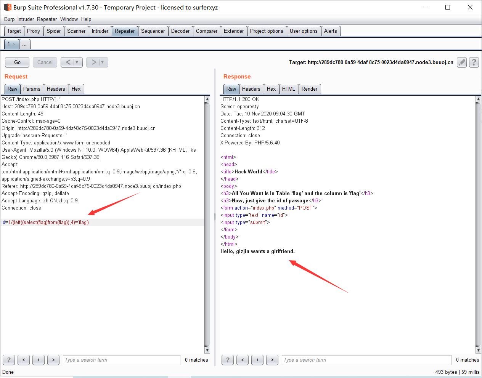The image size is (482, 378).
Task: Select the request Headers tab
Action: point(56,89)
